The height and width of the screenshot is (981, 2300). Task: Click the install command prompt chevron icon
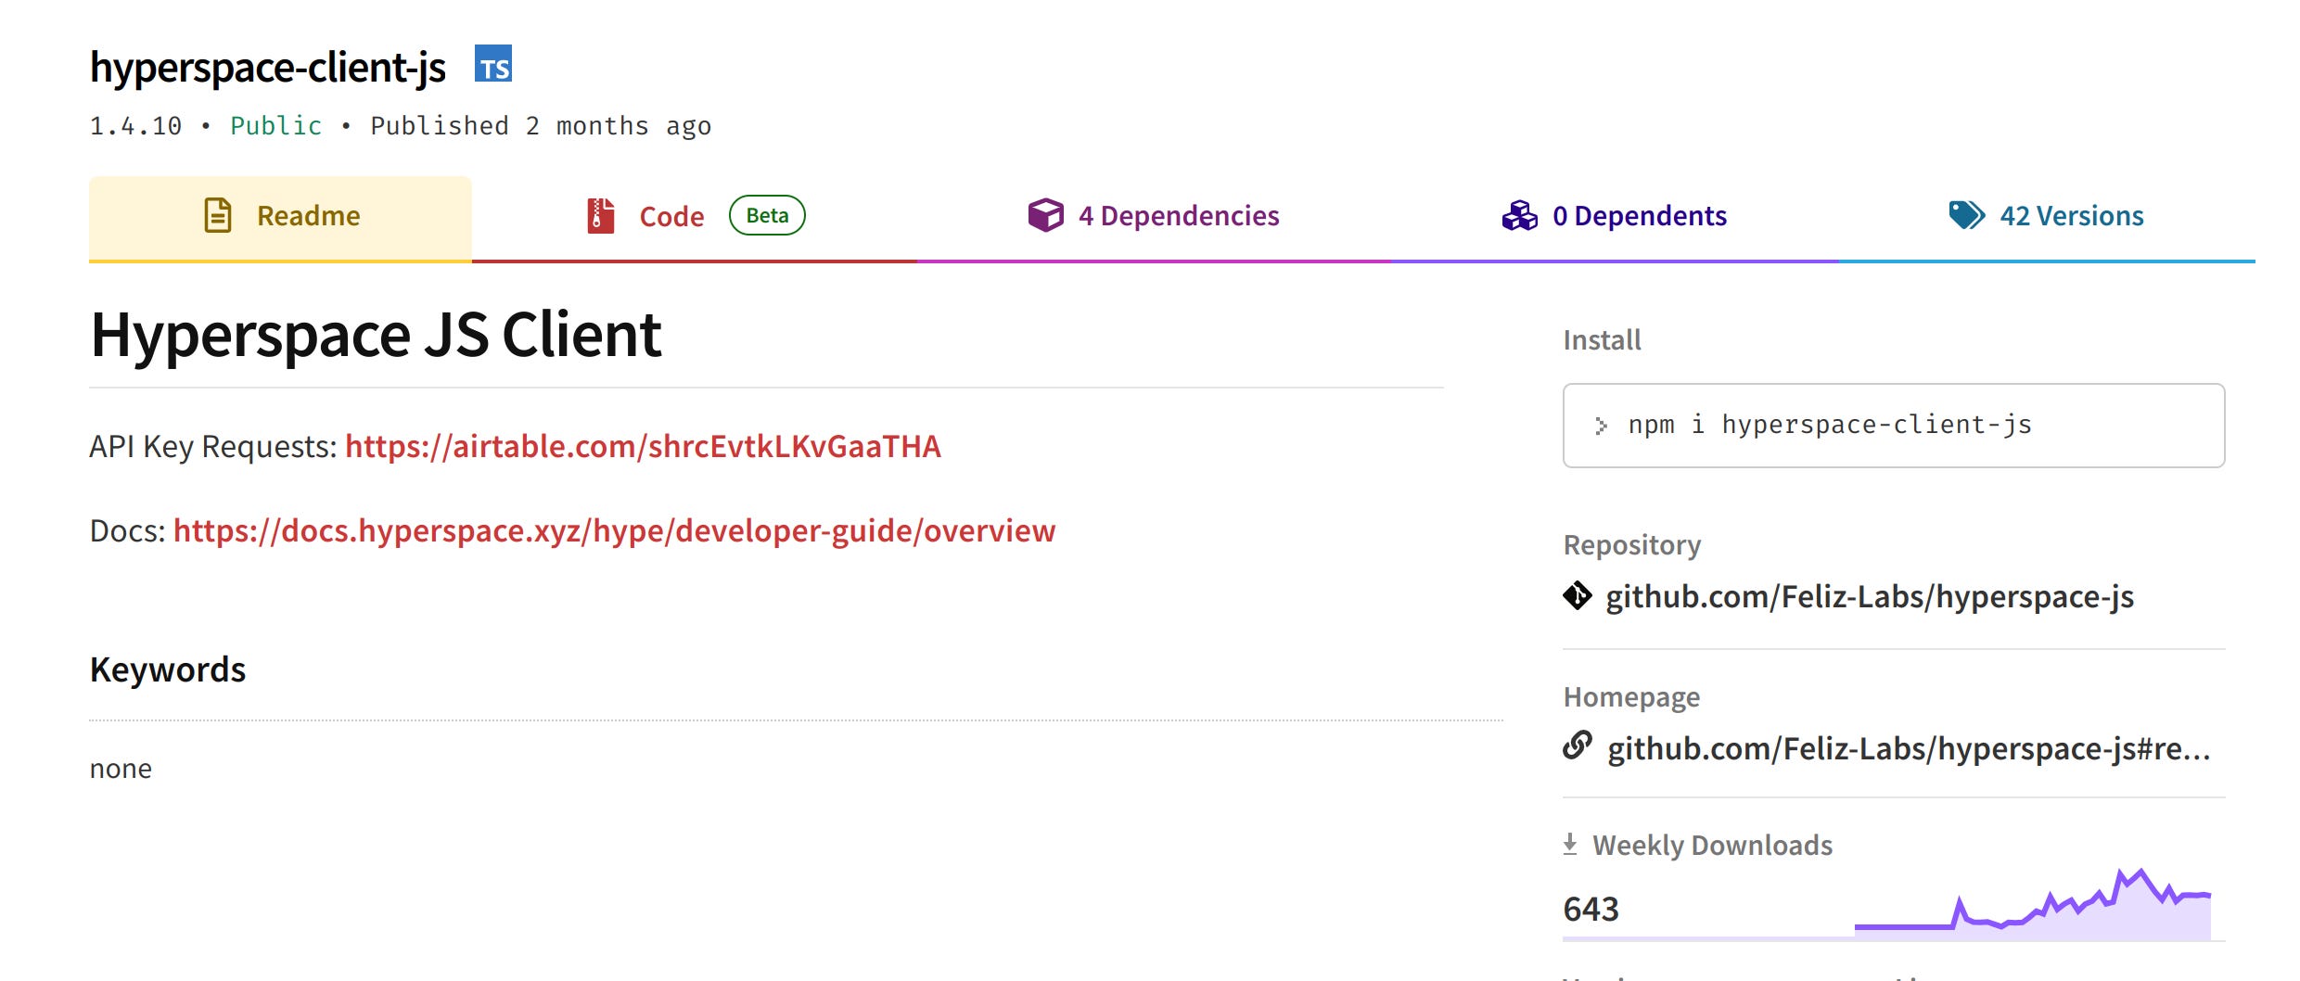pos(1601,426)
